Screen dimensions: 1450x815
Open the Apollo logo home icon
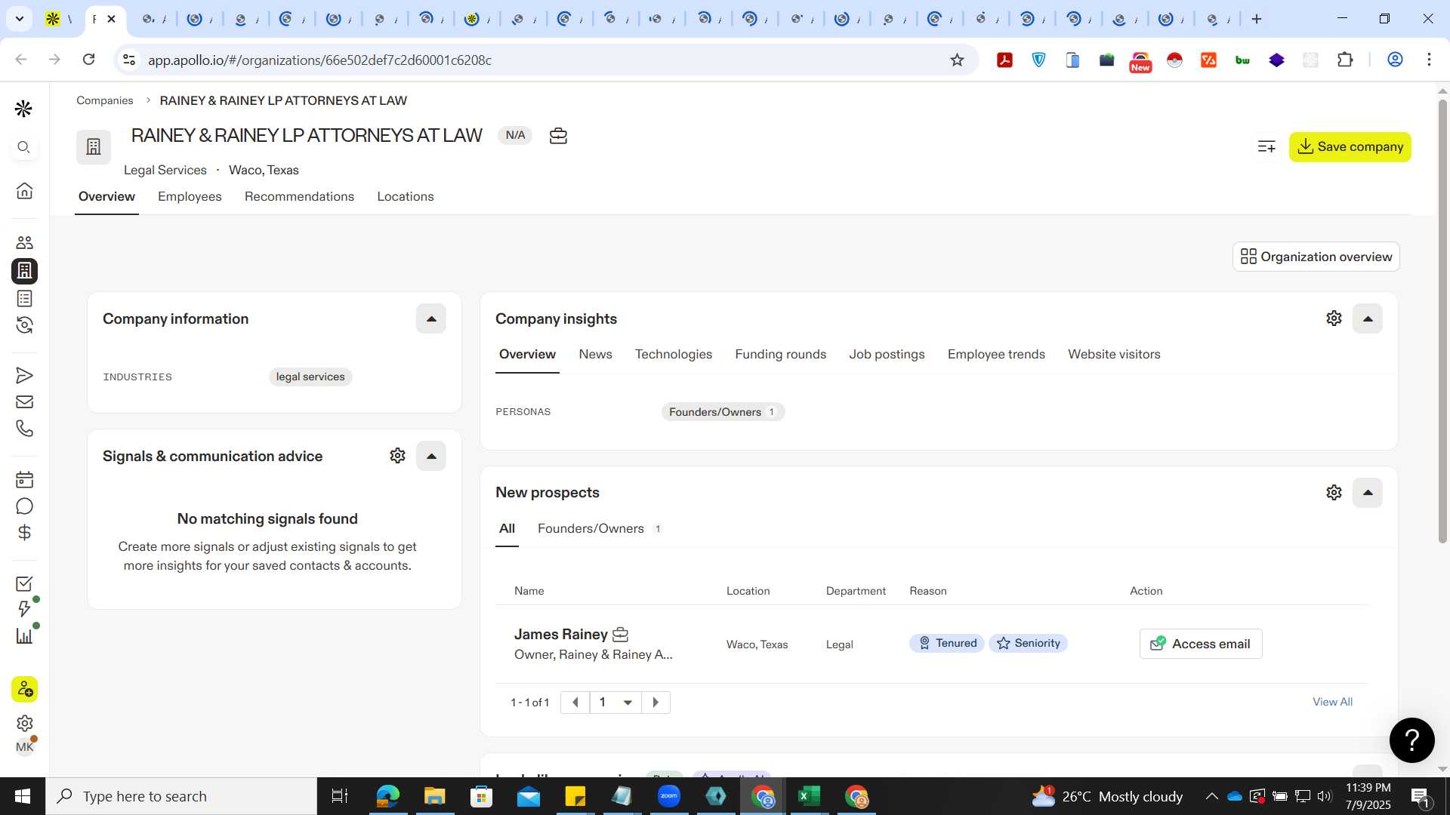(x=24, y=109)
